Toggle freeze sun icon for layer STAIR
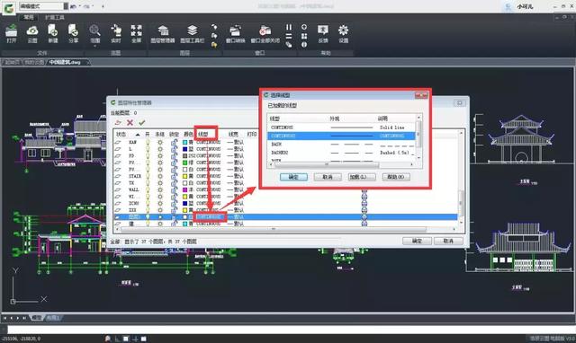576x343 pixels. tap(160, 176)
